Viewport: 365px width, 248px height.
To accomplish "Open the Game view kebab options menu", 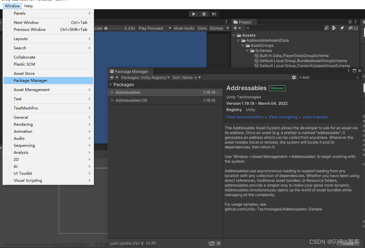I will coord(226,22).
